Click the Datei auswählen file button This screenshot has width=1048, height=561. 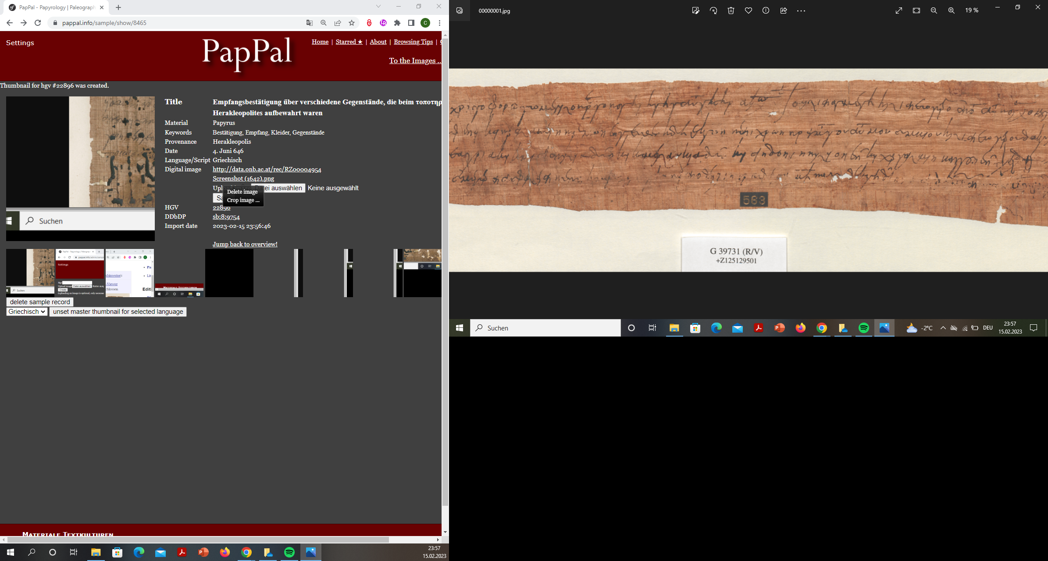click(x=278, y=188)
